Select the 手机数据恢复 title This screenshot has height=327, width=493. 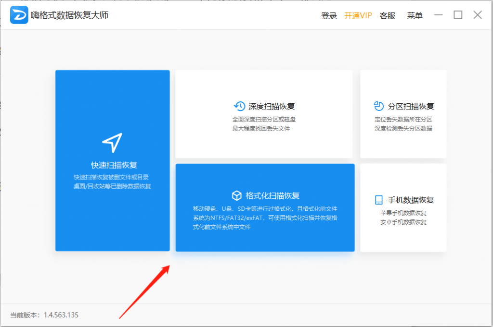click(x=411, y=200)
